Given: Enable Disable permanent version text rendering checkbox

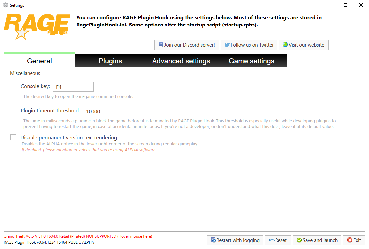Looking at the screenshot, I should 13,137.
